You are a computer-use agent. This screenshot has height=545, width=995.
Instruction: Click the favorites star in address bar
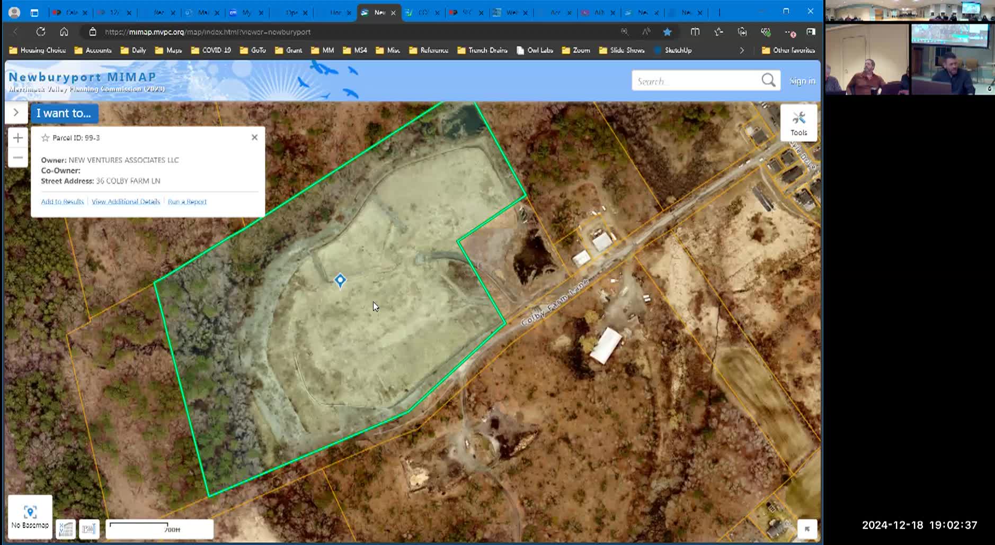pyautogui.click(x=667, y=32)
